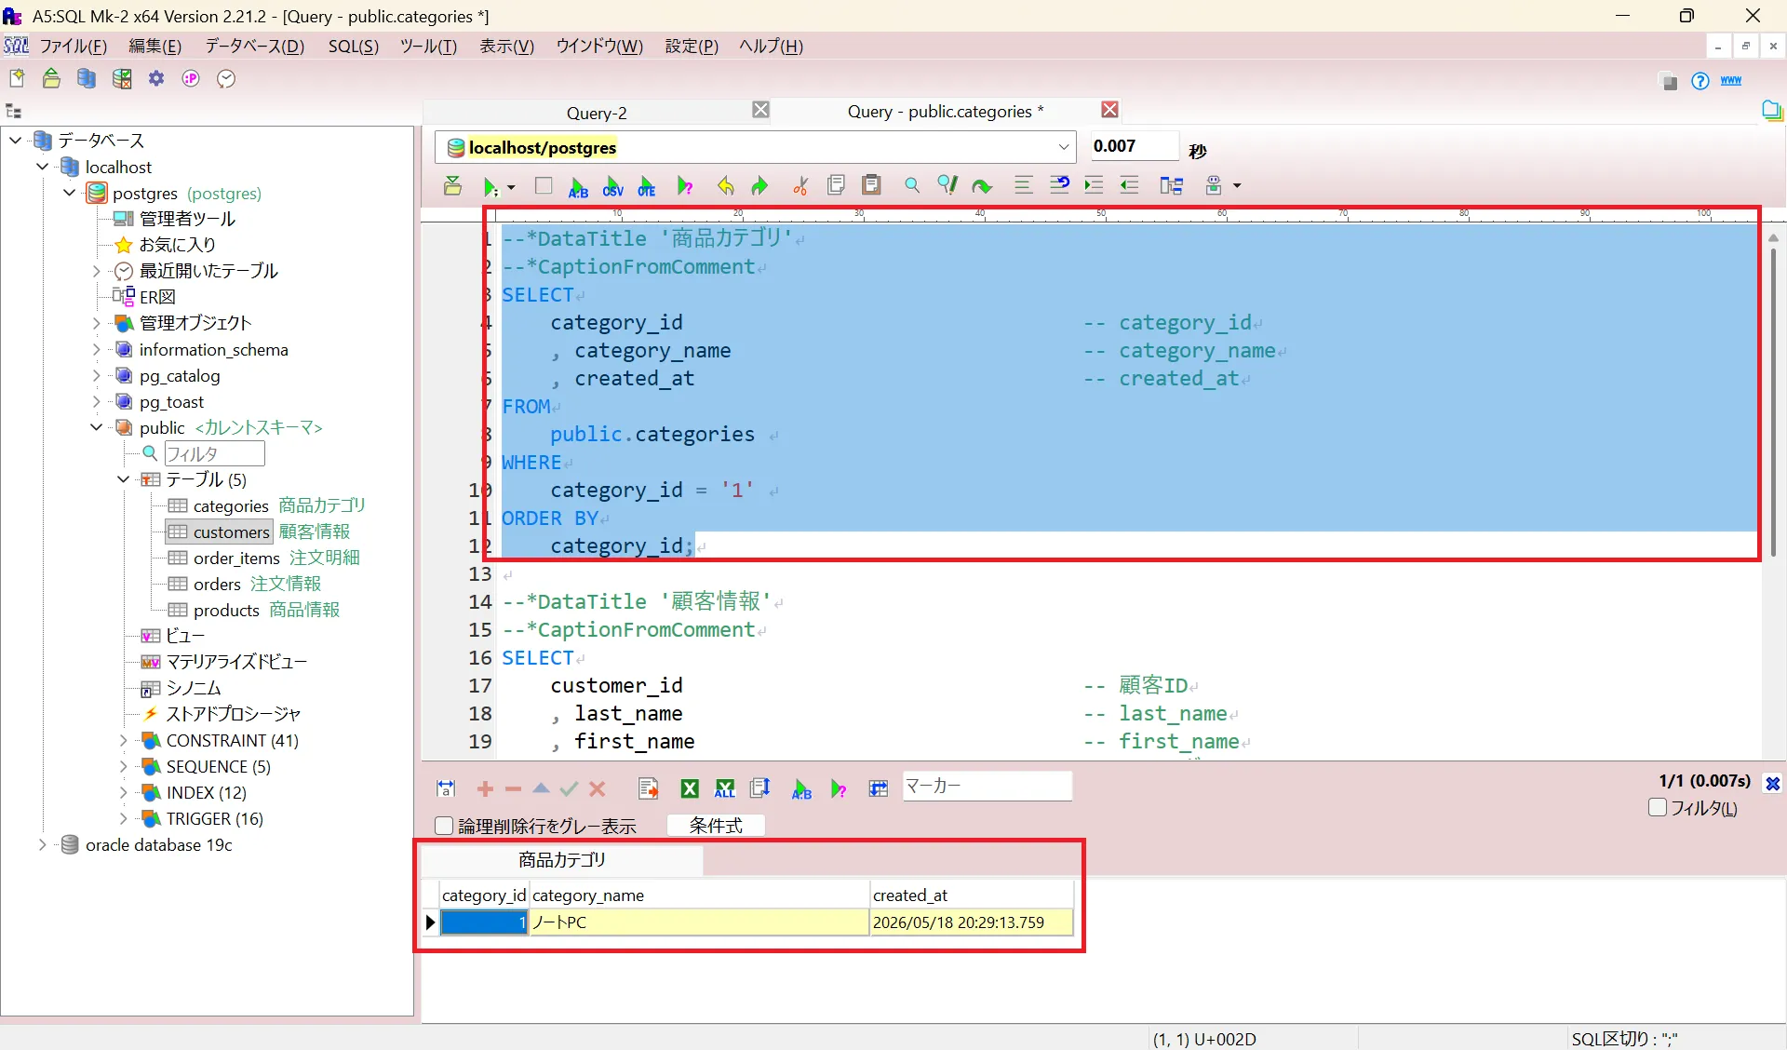Open the www link icon
The width and height of the screenshot is (1787, 1050).
[x=1731, y=81]
